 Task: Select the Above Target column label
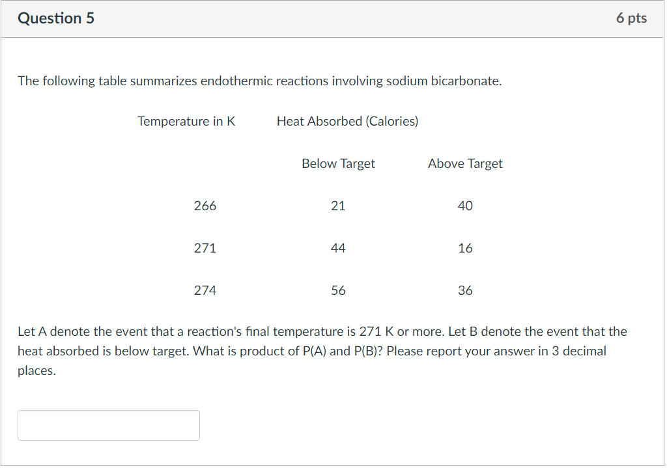[465, 163]
